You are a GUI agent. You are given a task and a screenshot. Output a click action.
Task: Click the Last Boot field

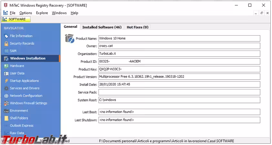pyautogui.click(x=179, y=112)
